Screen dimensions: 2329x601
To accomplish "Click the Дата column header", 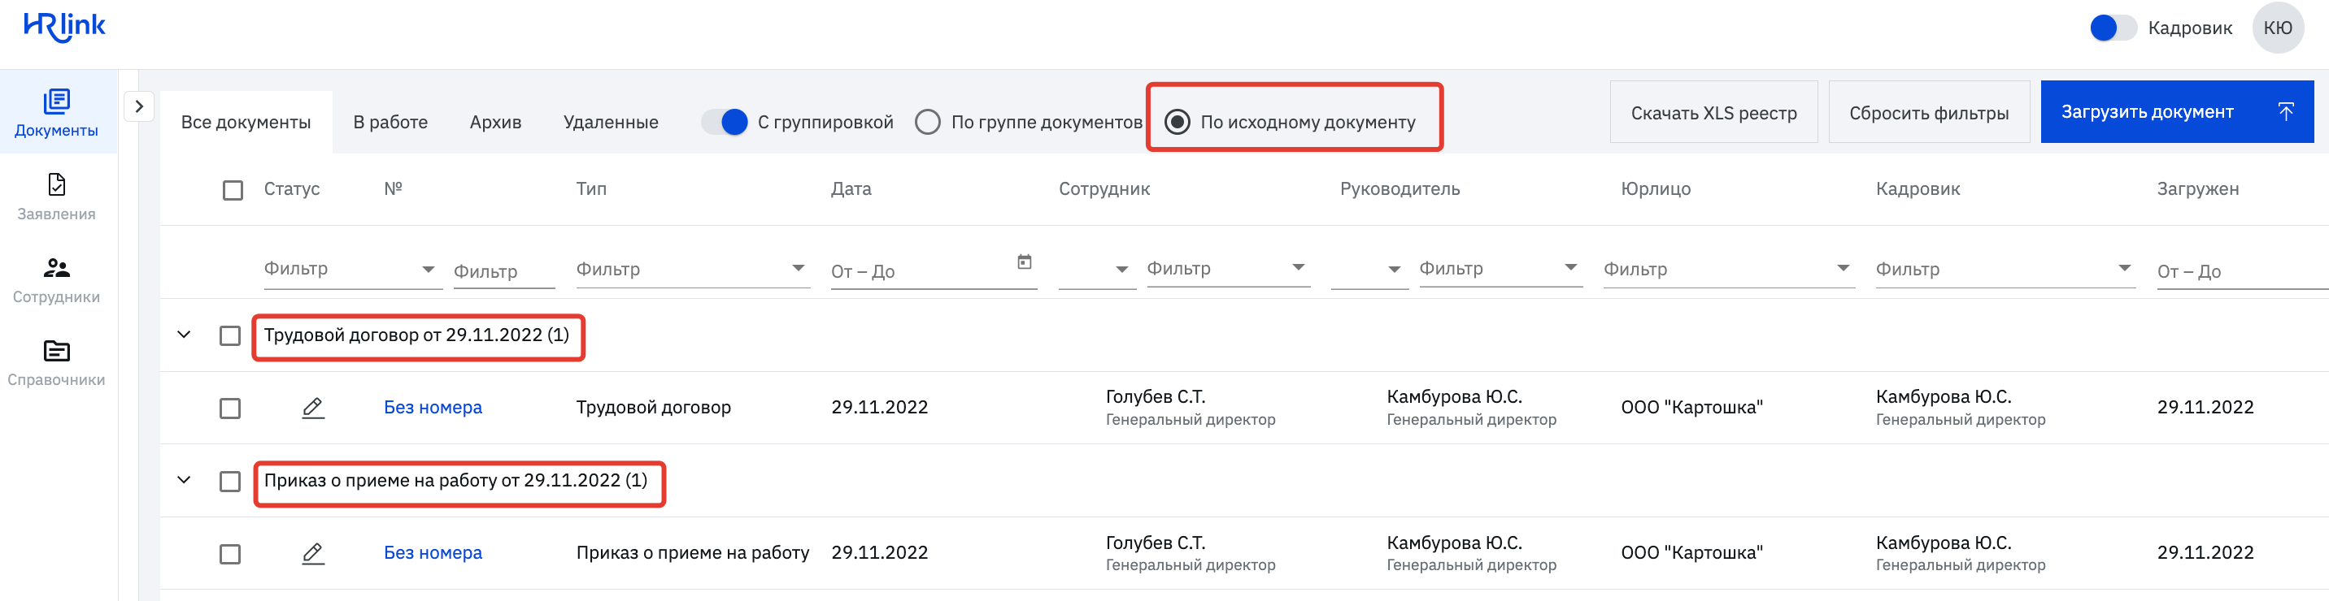I will [x=851, y=188].
